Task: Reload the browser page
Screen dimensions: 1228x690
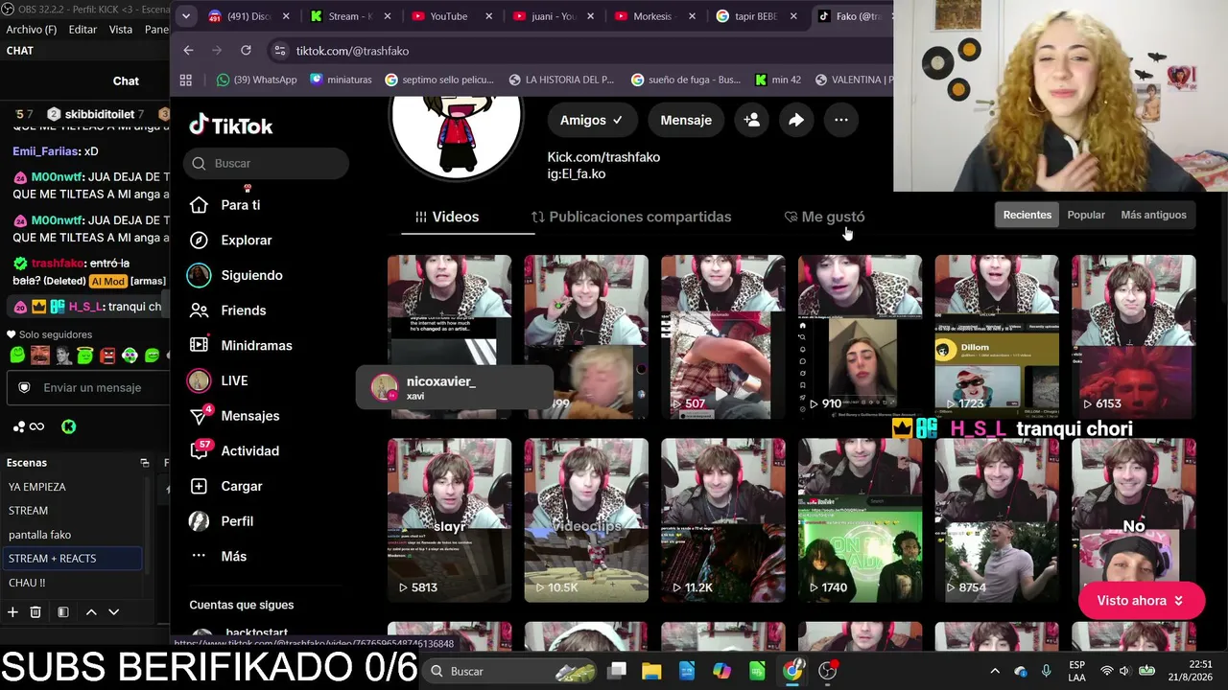Action: coord(247,51)
